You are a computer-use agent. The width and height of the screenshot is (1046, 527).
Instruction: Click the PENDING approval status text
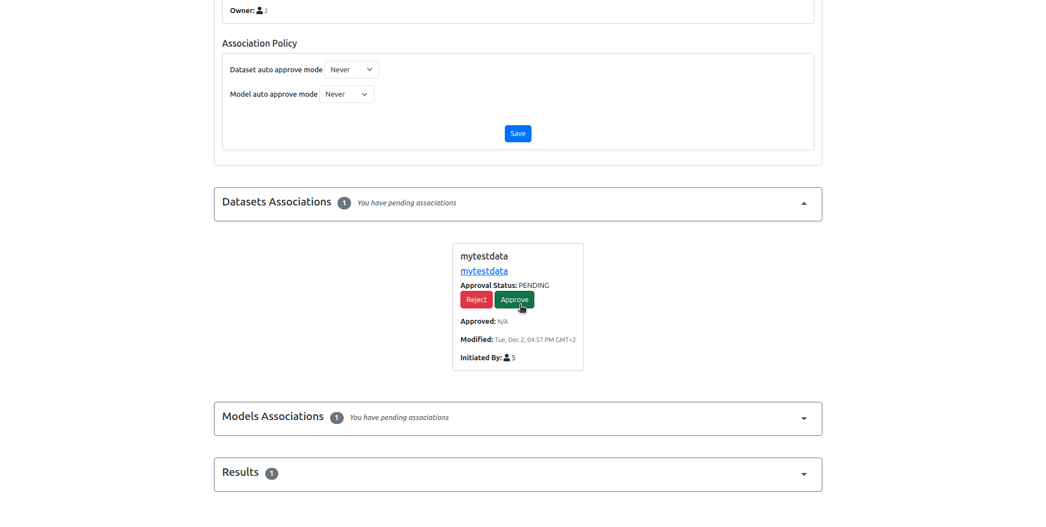tap(534, 285)
